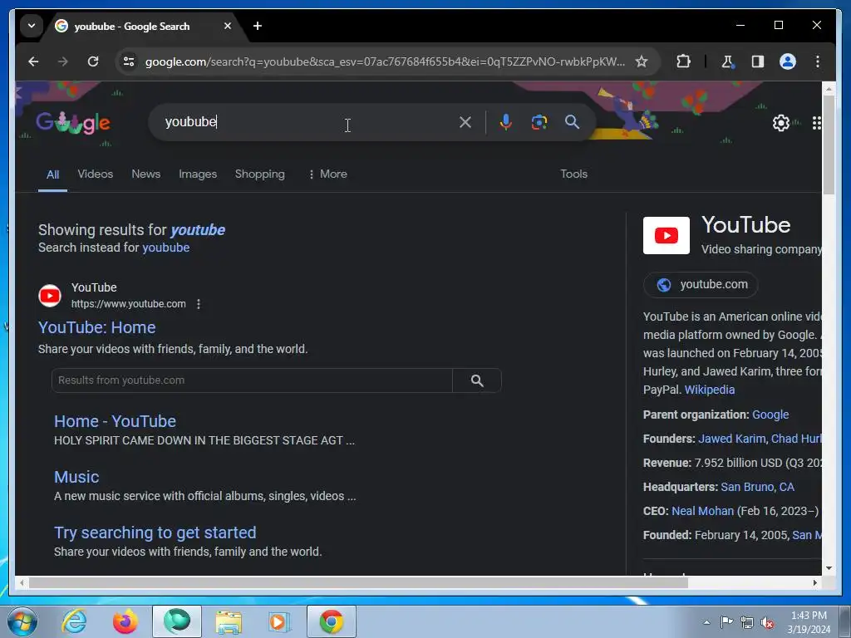This screenshot has height=638, width=851.
Task: Click the YouTube result favicon
Action: point(50,296)
